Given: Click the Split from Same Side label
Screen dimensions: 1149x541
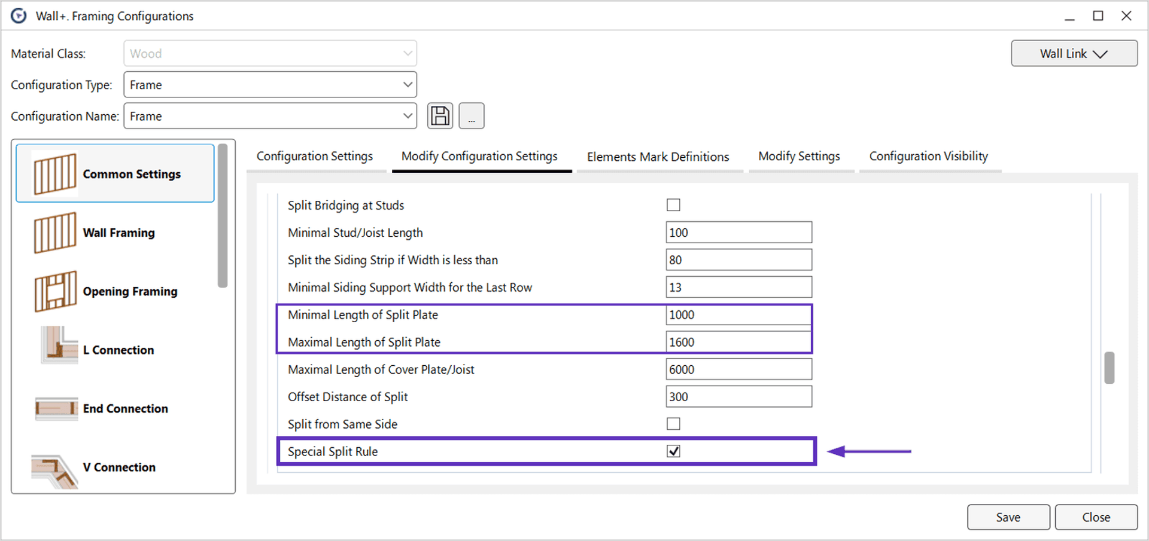Looking at the screenshot, I should click(342, 424).
